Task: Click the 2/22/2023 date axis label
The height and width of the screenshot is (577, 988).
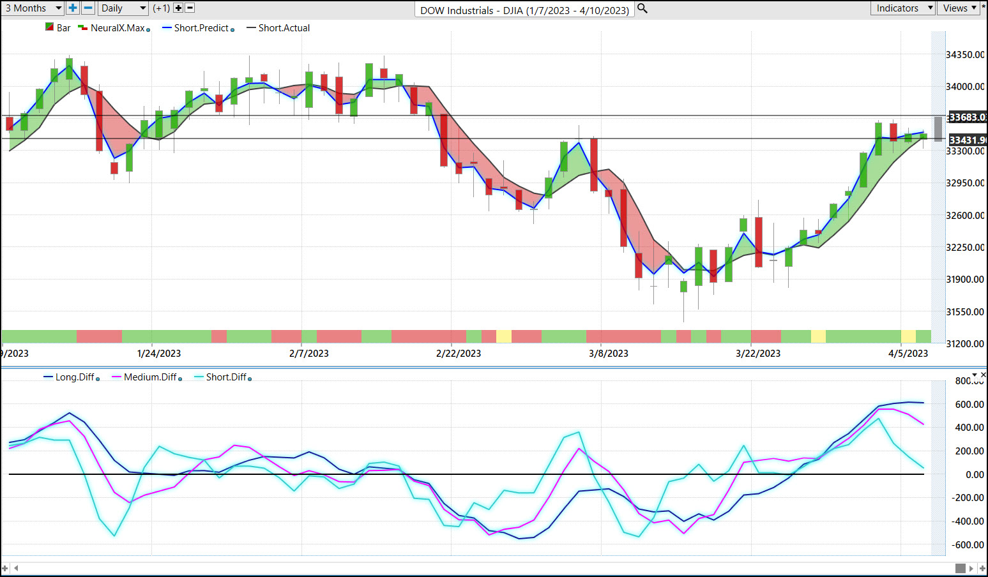Action: (459, 354)
